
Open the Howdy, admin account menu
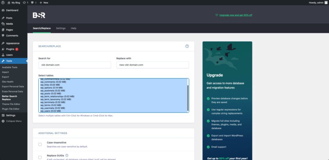(x=318, y=3)
